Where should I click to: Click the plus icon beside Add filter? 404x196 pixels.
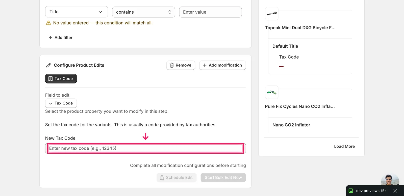[x=50, y=38]
